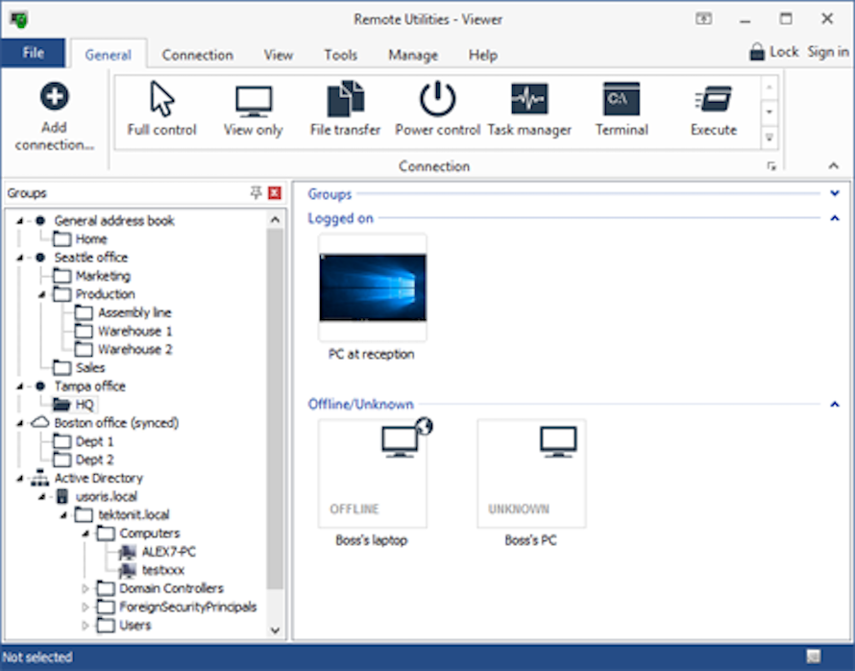Open the Manage menu tab
The image size is (855, 671).
[412, 55]
